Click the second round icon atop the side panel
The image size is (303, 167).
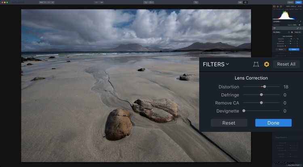pyautogui.click(x=278, y=6)
